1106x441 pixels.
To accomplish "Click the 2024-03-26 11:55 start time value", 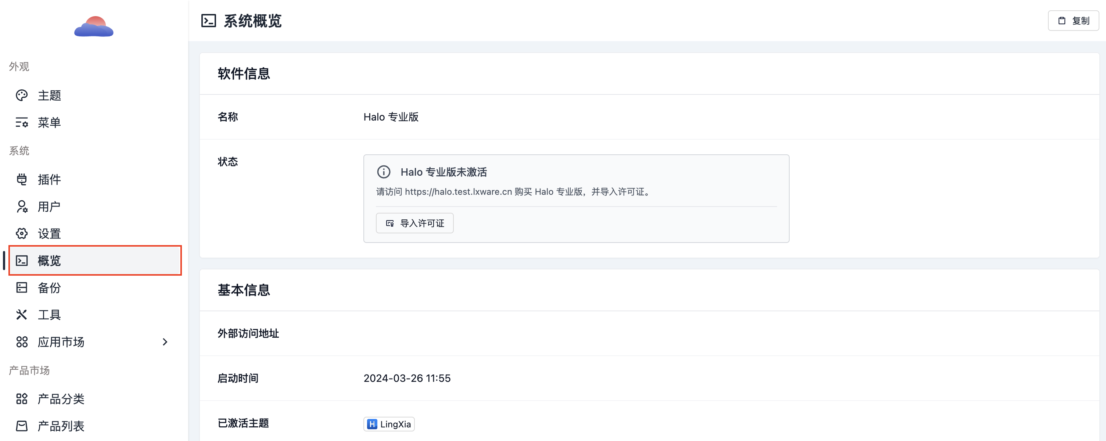I will click(x=407, y=378).
